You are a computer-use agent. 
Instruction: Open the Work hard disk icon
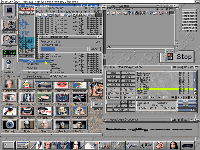click(x=9, y=40)
